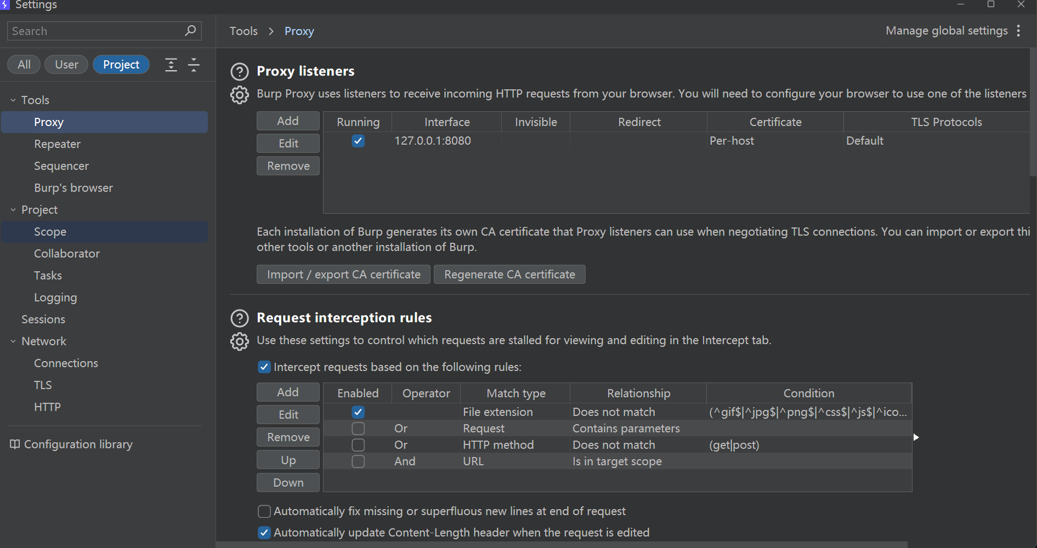Click the collapse all sections icon
Image resolution: width=1037 pixels, height=548 pixels.
coord(194,65)
